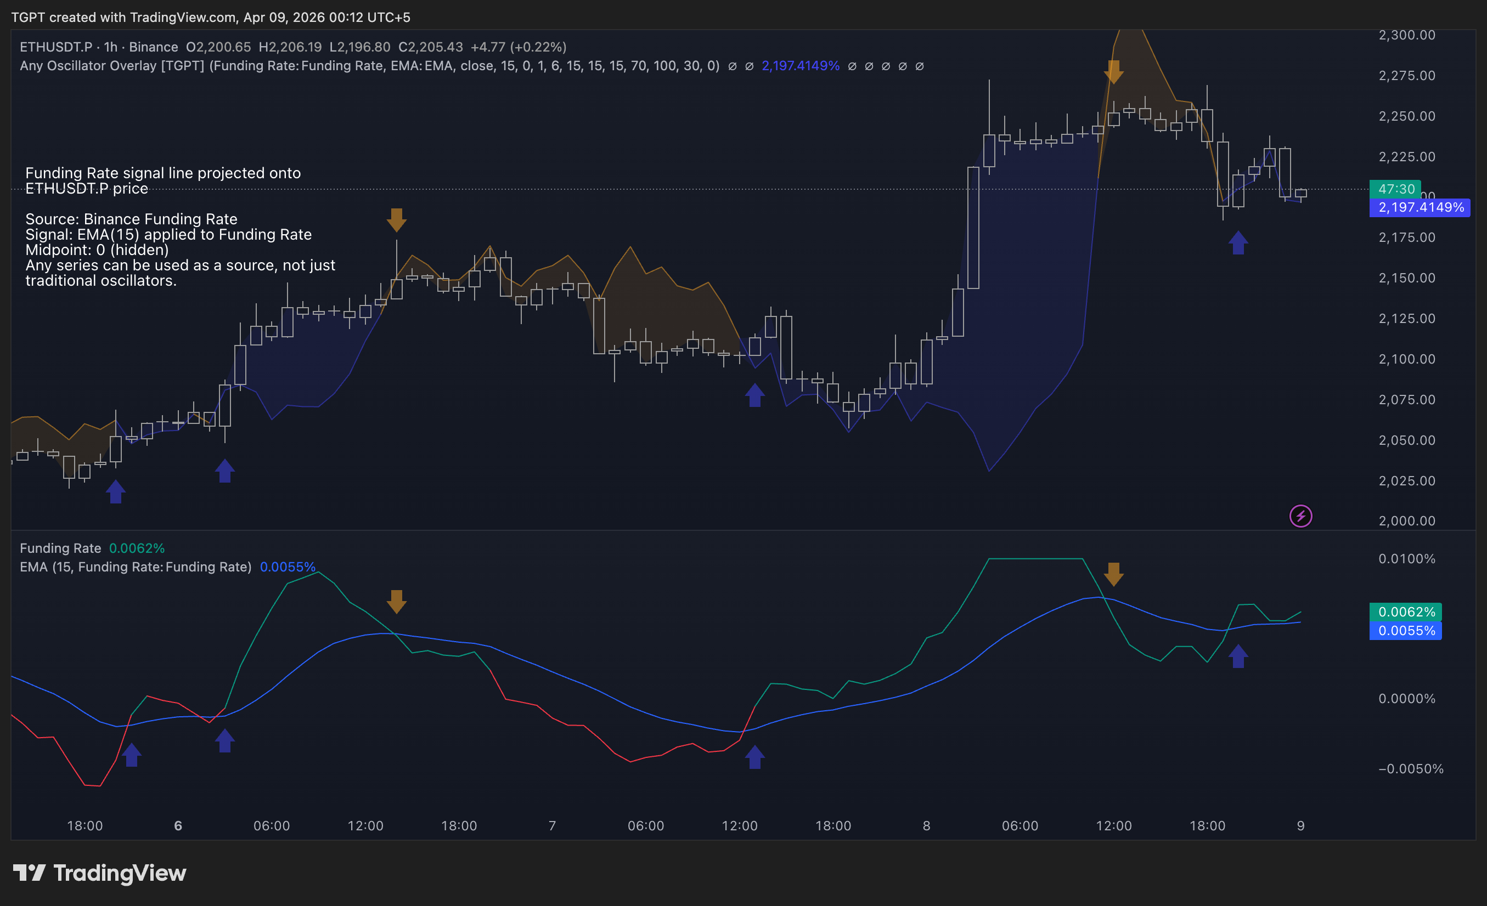
Task: Click the day 9 time axis label
Action: tap(1300, 826)
